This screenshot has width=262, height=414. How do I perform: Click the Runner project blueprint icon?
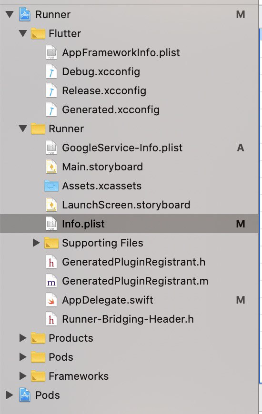[x=25, y=15]
